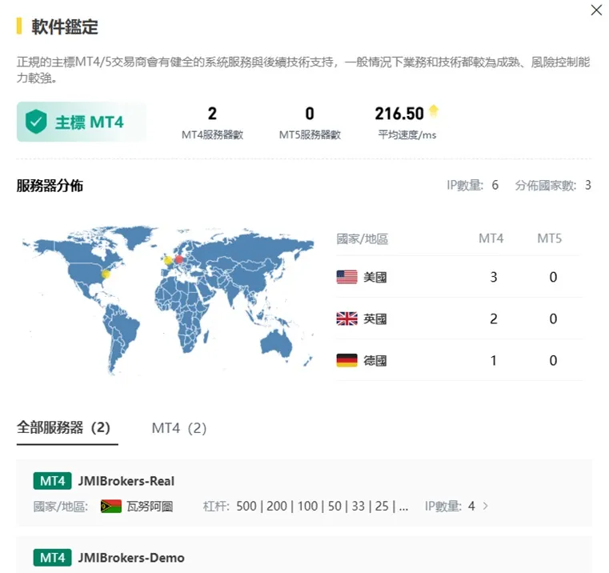Click the 德國 country row label
609x573 pixels.
pyautogui.click(x=375, y=360)
